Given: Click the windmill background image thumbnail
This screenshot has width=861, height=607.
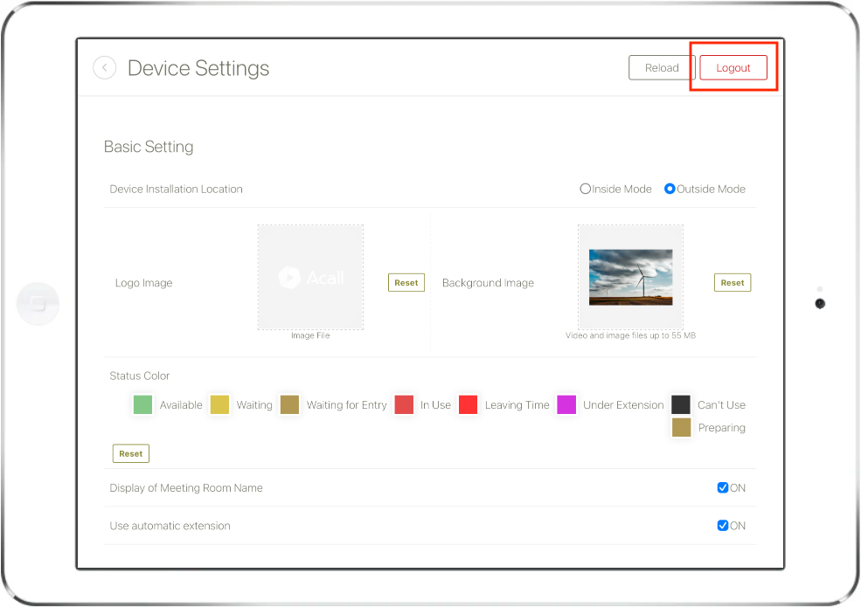Looking at the screenshot, I should (630, 277).
